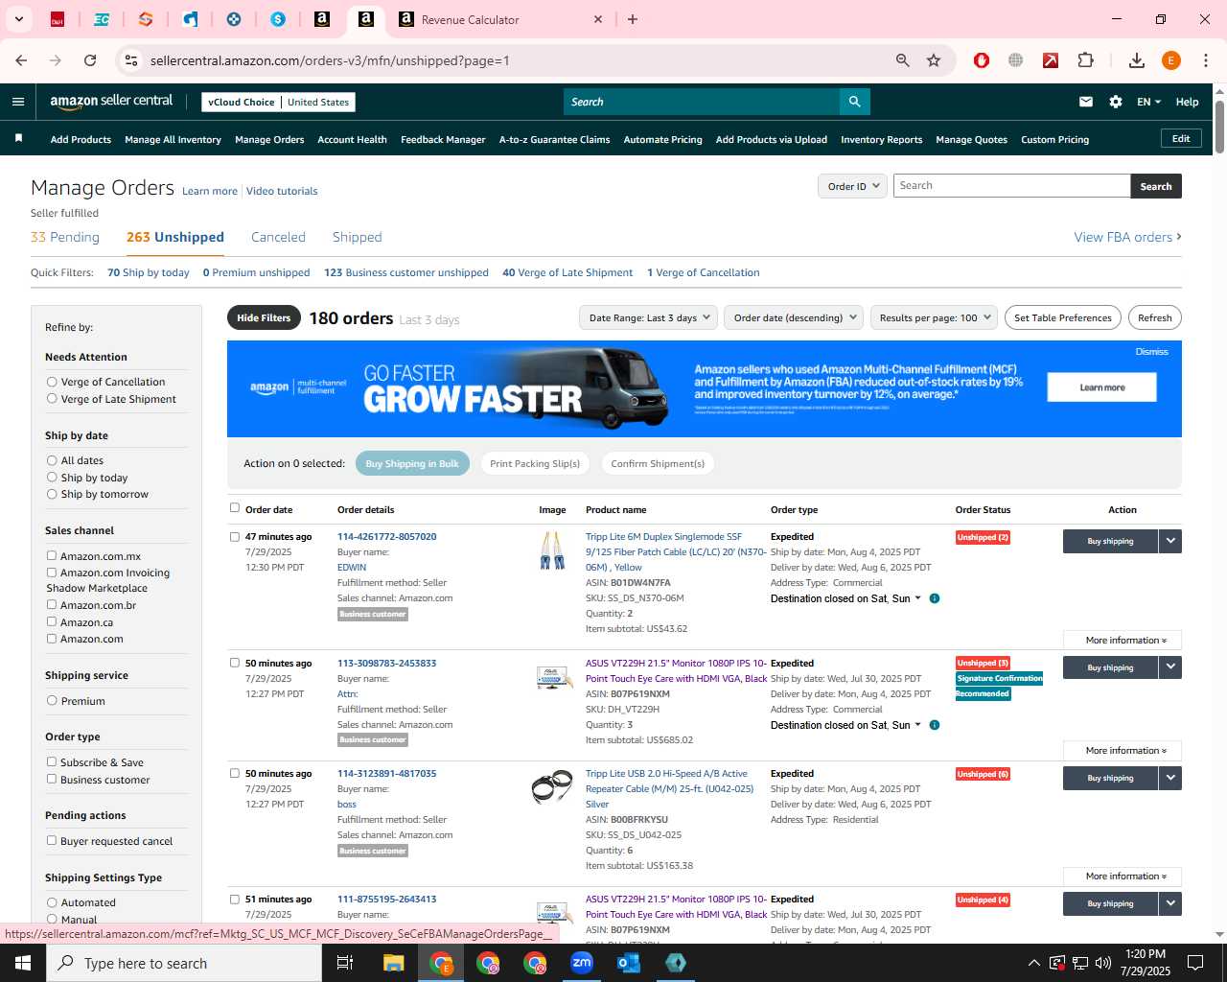Viewport: 1227px width, 982px height.
Task: Open Windows Start menu
Action: tap(23, 963)
